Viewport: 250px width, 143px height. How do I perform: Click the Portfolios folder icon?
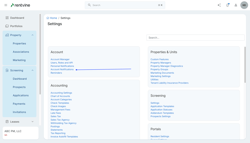(x=7, y=26)
